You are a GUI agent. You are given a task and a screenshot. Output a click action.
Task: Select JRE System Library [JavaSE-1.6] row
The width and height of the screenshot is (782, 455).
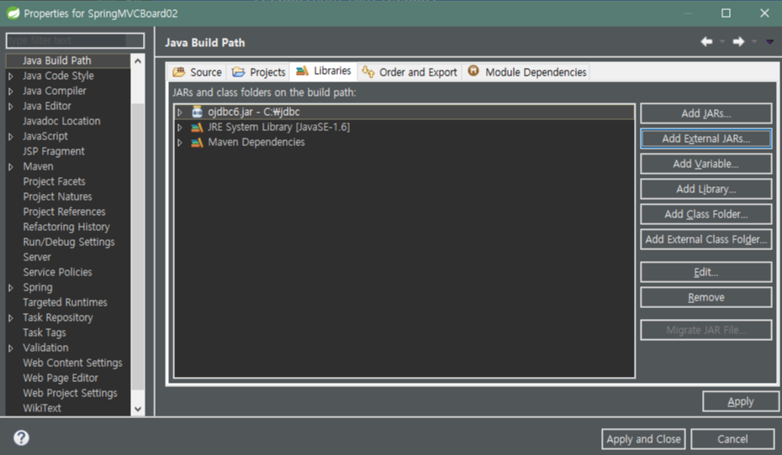click(x=404, y=128)
